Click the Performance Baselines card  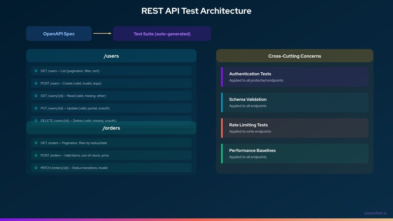295,153
